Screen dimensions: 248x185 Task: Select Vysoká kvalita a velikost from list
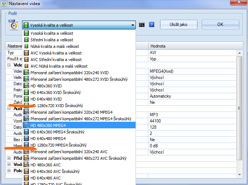79,33
